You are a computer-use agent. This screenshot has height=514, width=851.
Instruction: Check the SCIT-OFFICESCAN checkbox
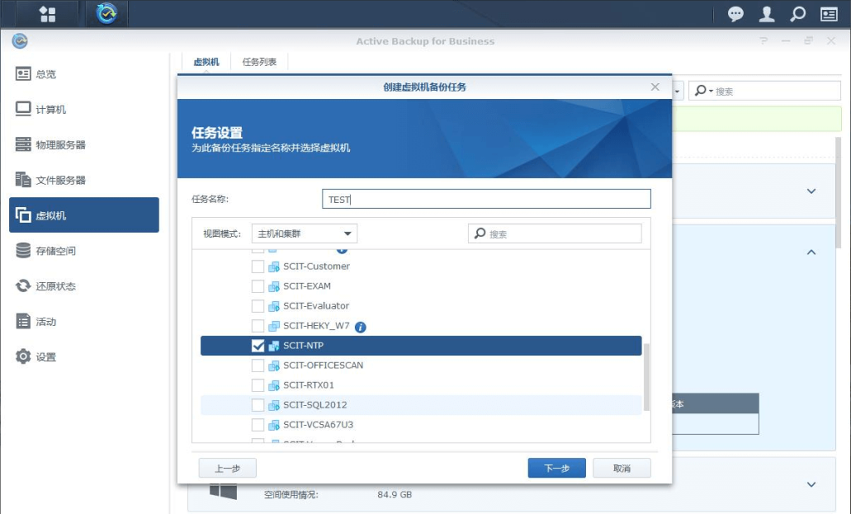258,366
